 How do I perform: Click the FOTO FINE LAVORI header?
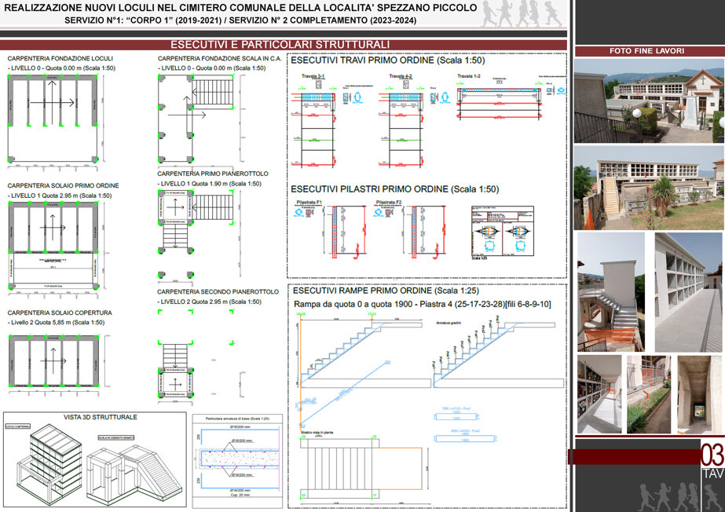pyautogui.click(x=647, y=51)
